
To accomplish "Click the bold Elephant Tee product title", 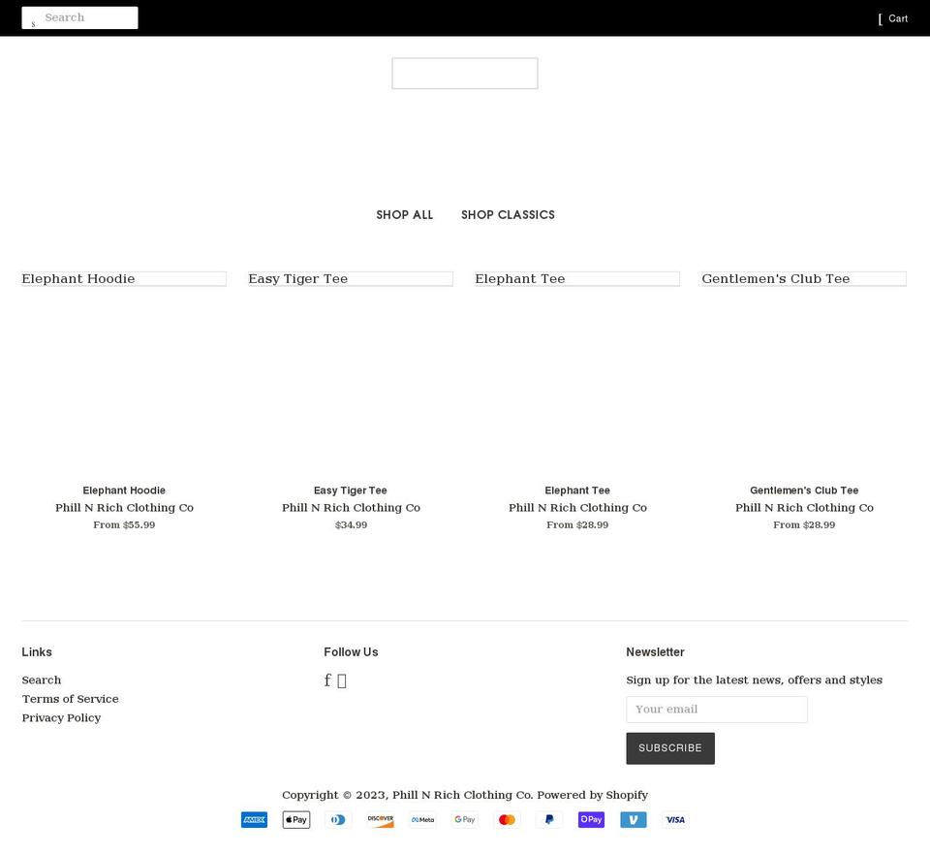I will coord(577,490).
